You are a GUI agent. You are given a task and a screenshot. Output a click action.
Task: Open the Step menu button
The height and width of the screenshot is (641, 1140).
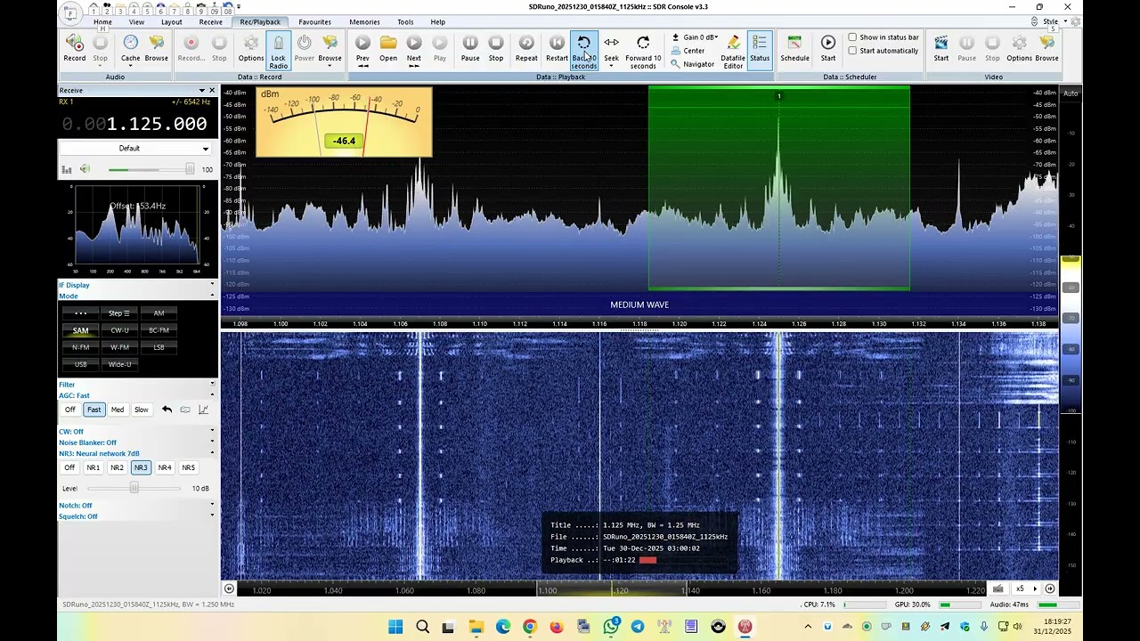click(x=119, y=313)
